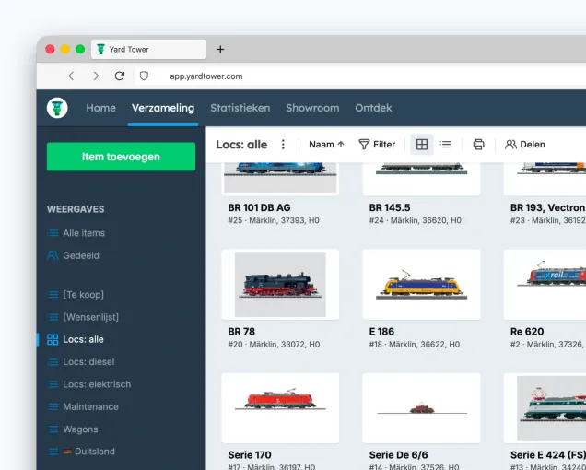Switch to list view layout
This screenshot has height=470, width=586.
pyautogui.click(x=446, y=145)
